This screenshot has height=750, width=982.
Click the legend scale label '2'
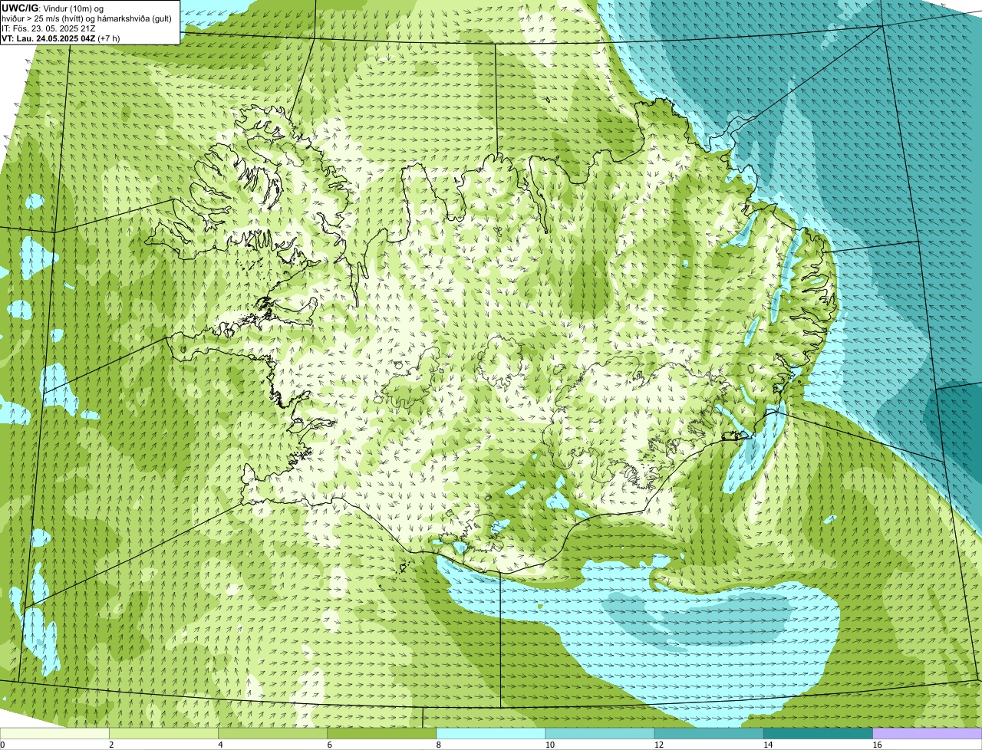point(111,745)
